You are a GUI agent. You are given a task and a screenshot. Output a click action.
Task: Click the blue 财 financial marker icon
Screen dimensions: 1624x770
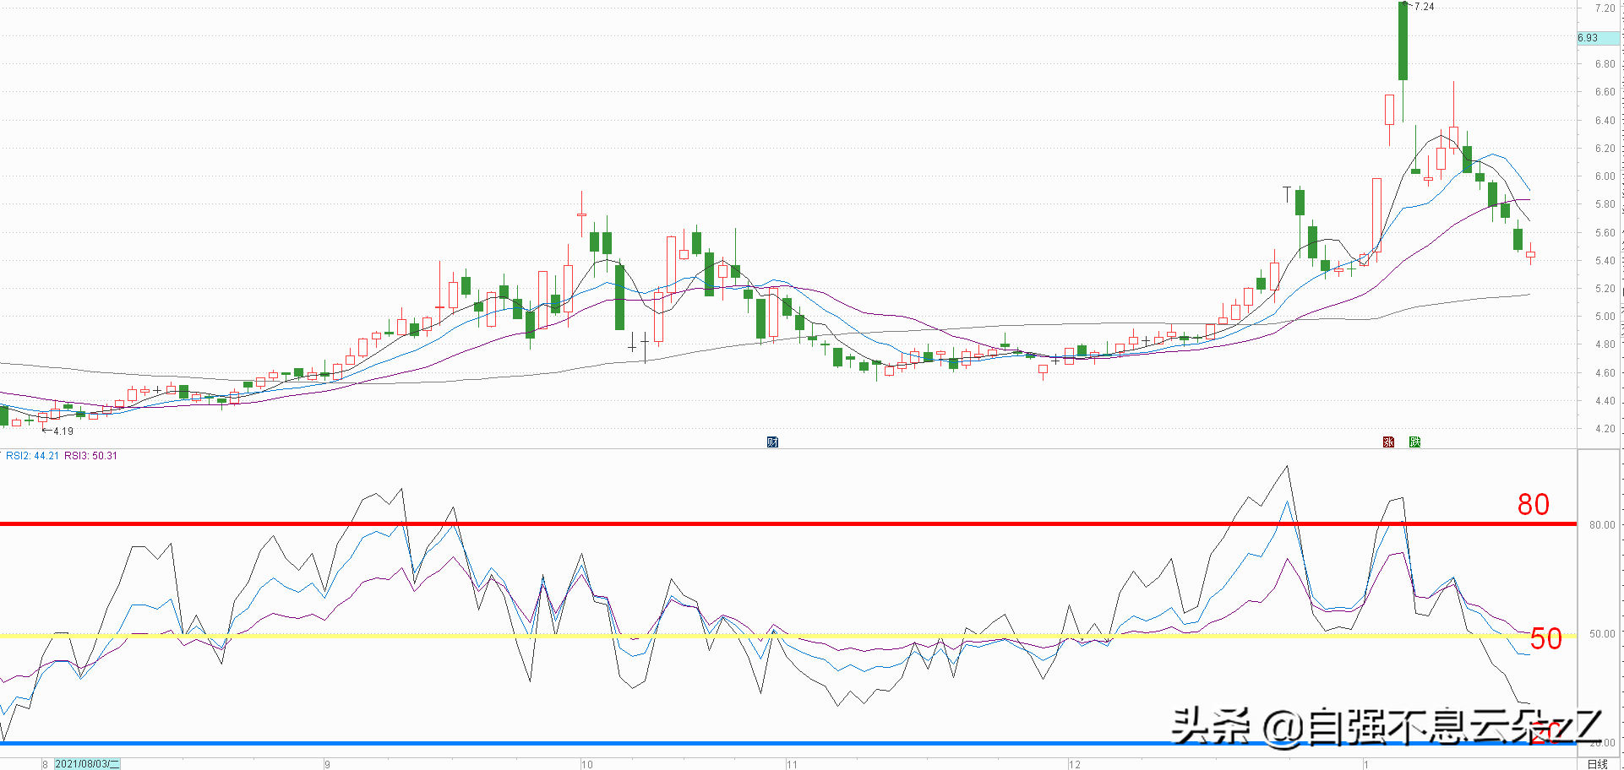click(x=772, y=442)
